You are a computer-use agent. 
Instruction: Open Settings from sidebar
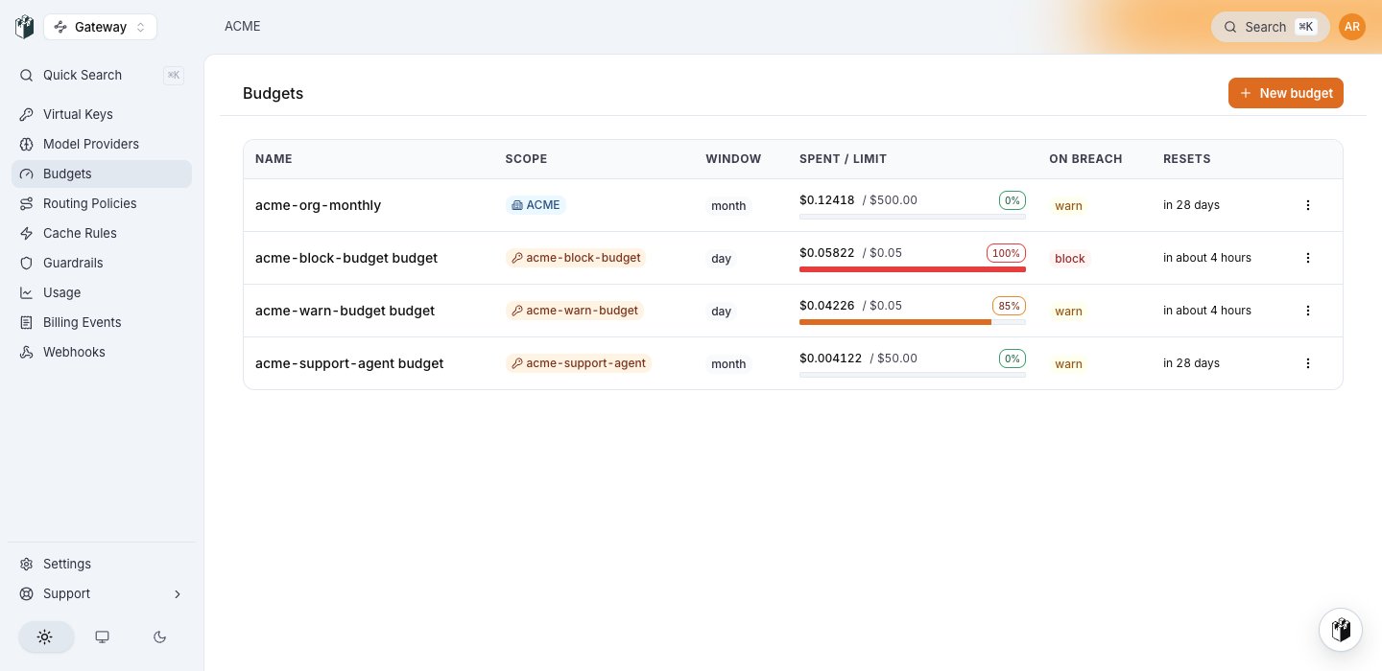(102, 564)
